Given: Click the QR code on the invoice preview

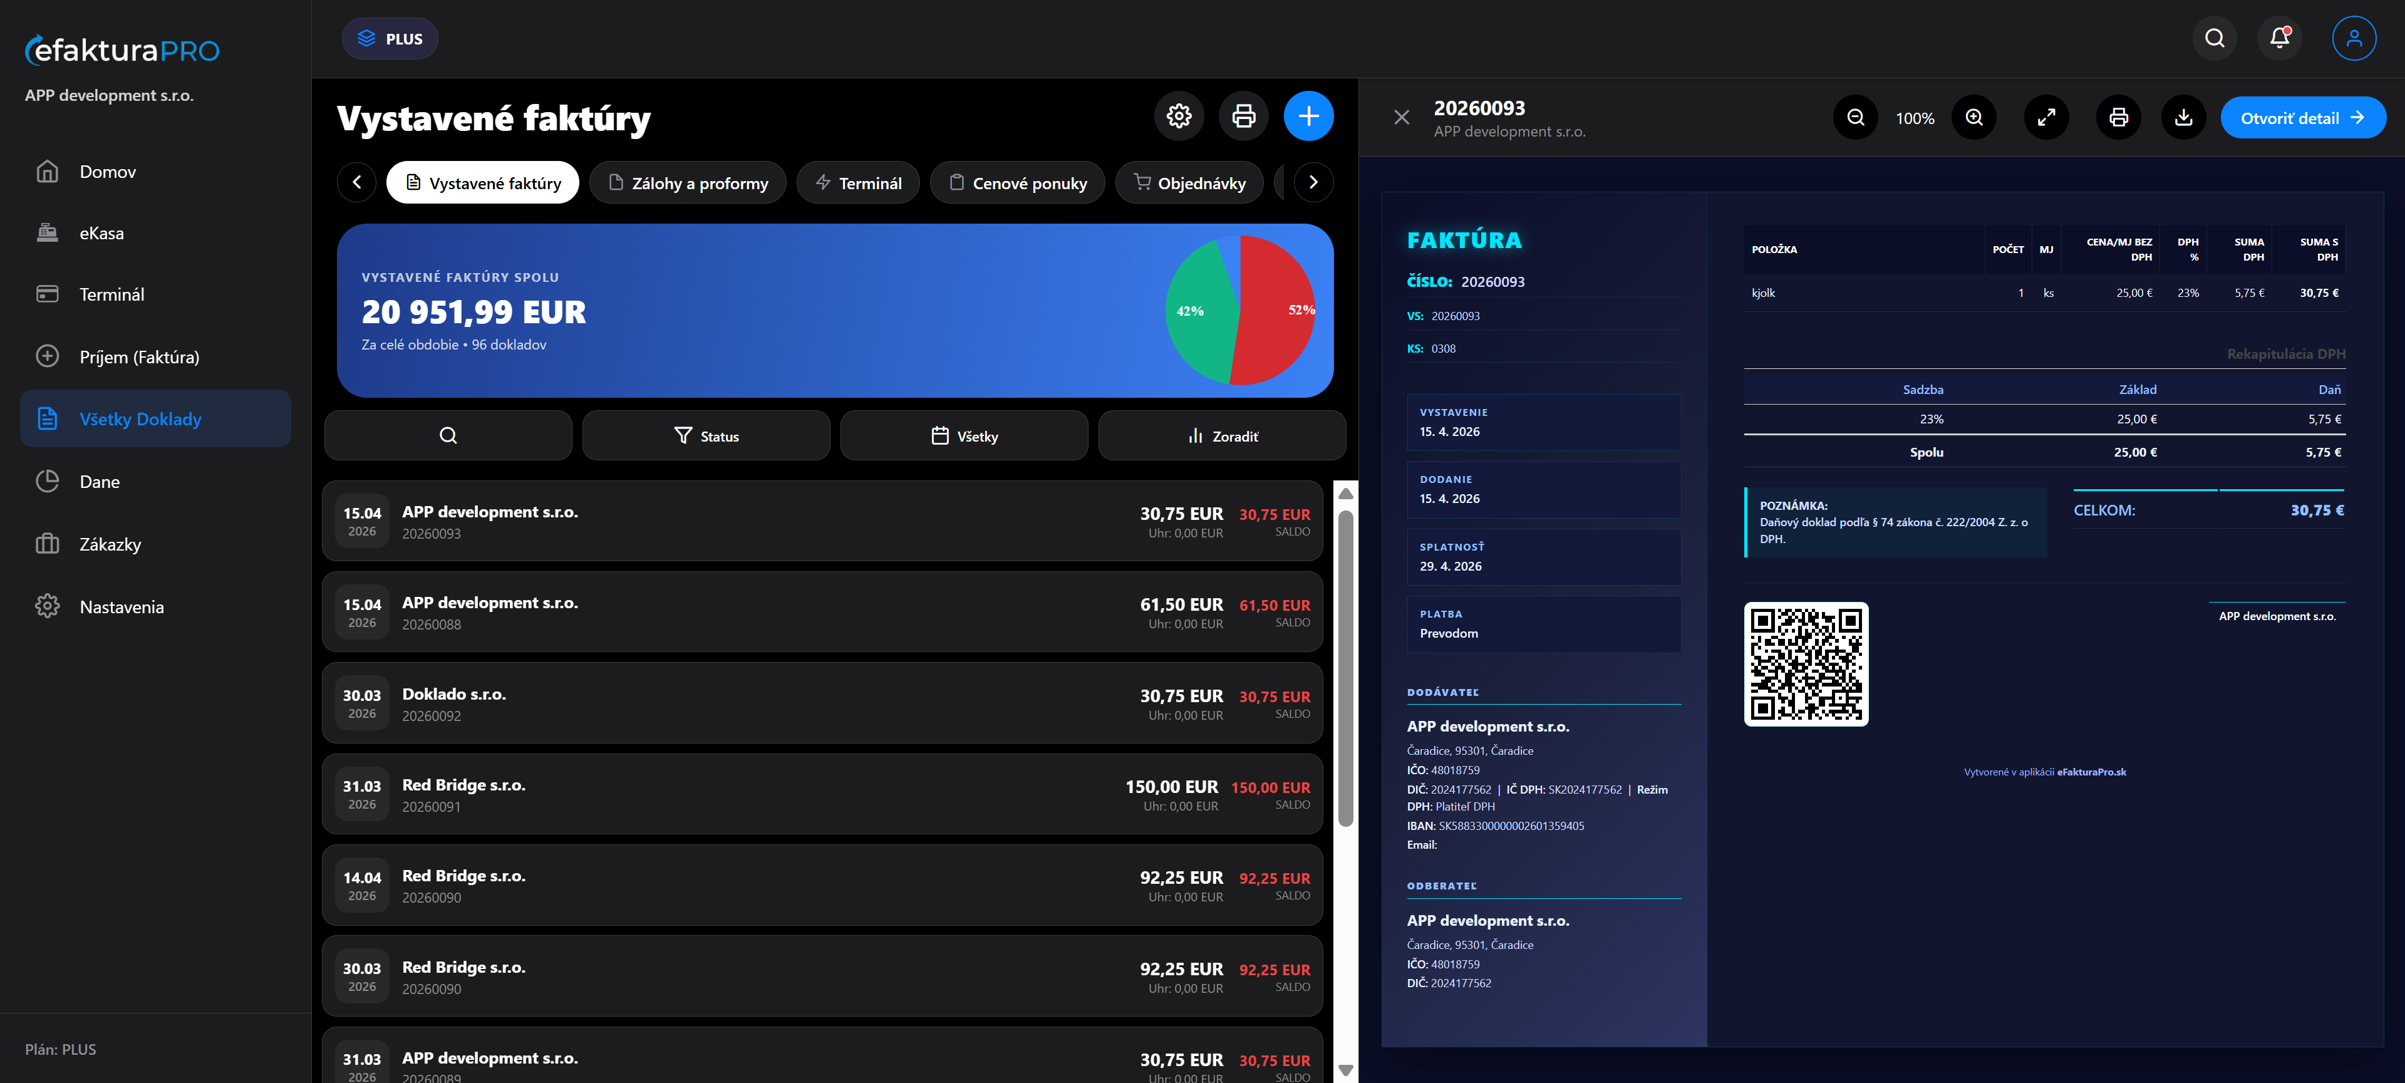Looking at the screenshot, I should [x=1806, y=664].
